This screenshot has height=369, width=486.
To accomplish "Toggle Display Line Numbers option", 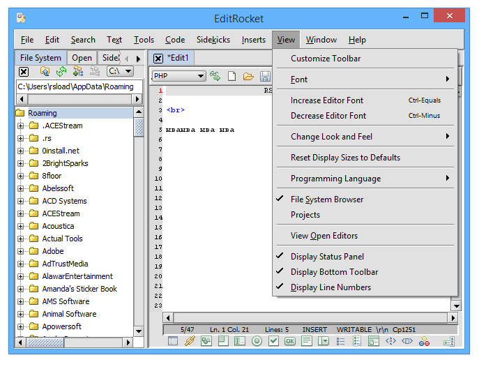I will 365,287.
